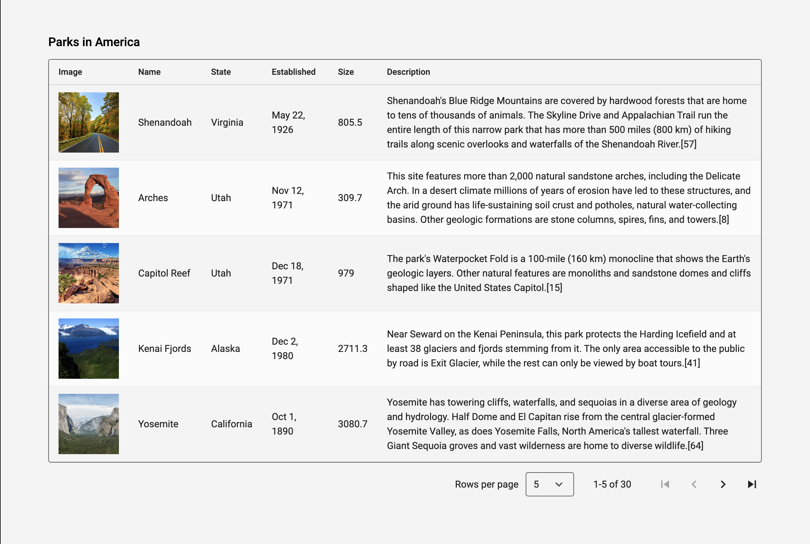
Task: Sort by the Size column header
Action: pyautogui.click(x=346, y=72)
